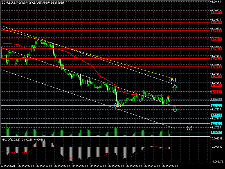Viewport: 225px width, 169px height.
Task: Click the red 1.18002 price label
Action: pos(216,92)
